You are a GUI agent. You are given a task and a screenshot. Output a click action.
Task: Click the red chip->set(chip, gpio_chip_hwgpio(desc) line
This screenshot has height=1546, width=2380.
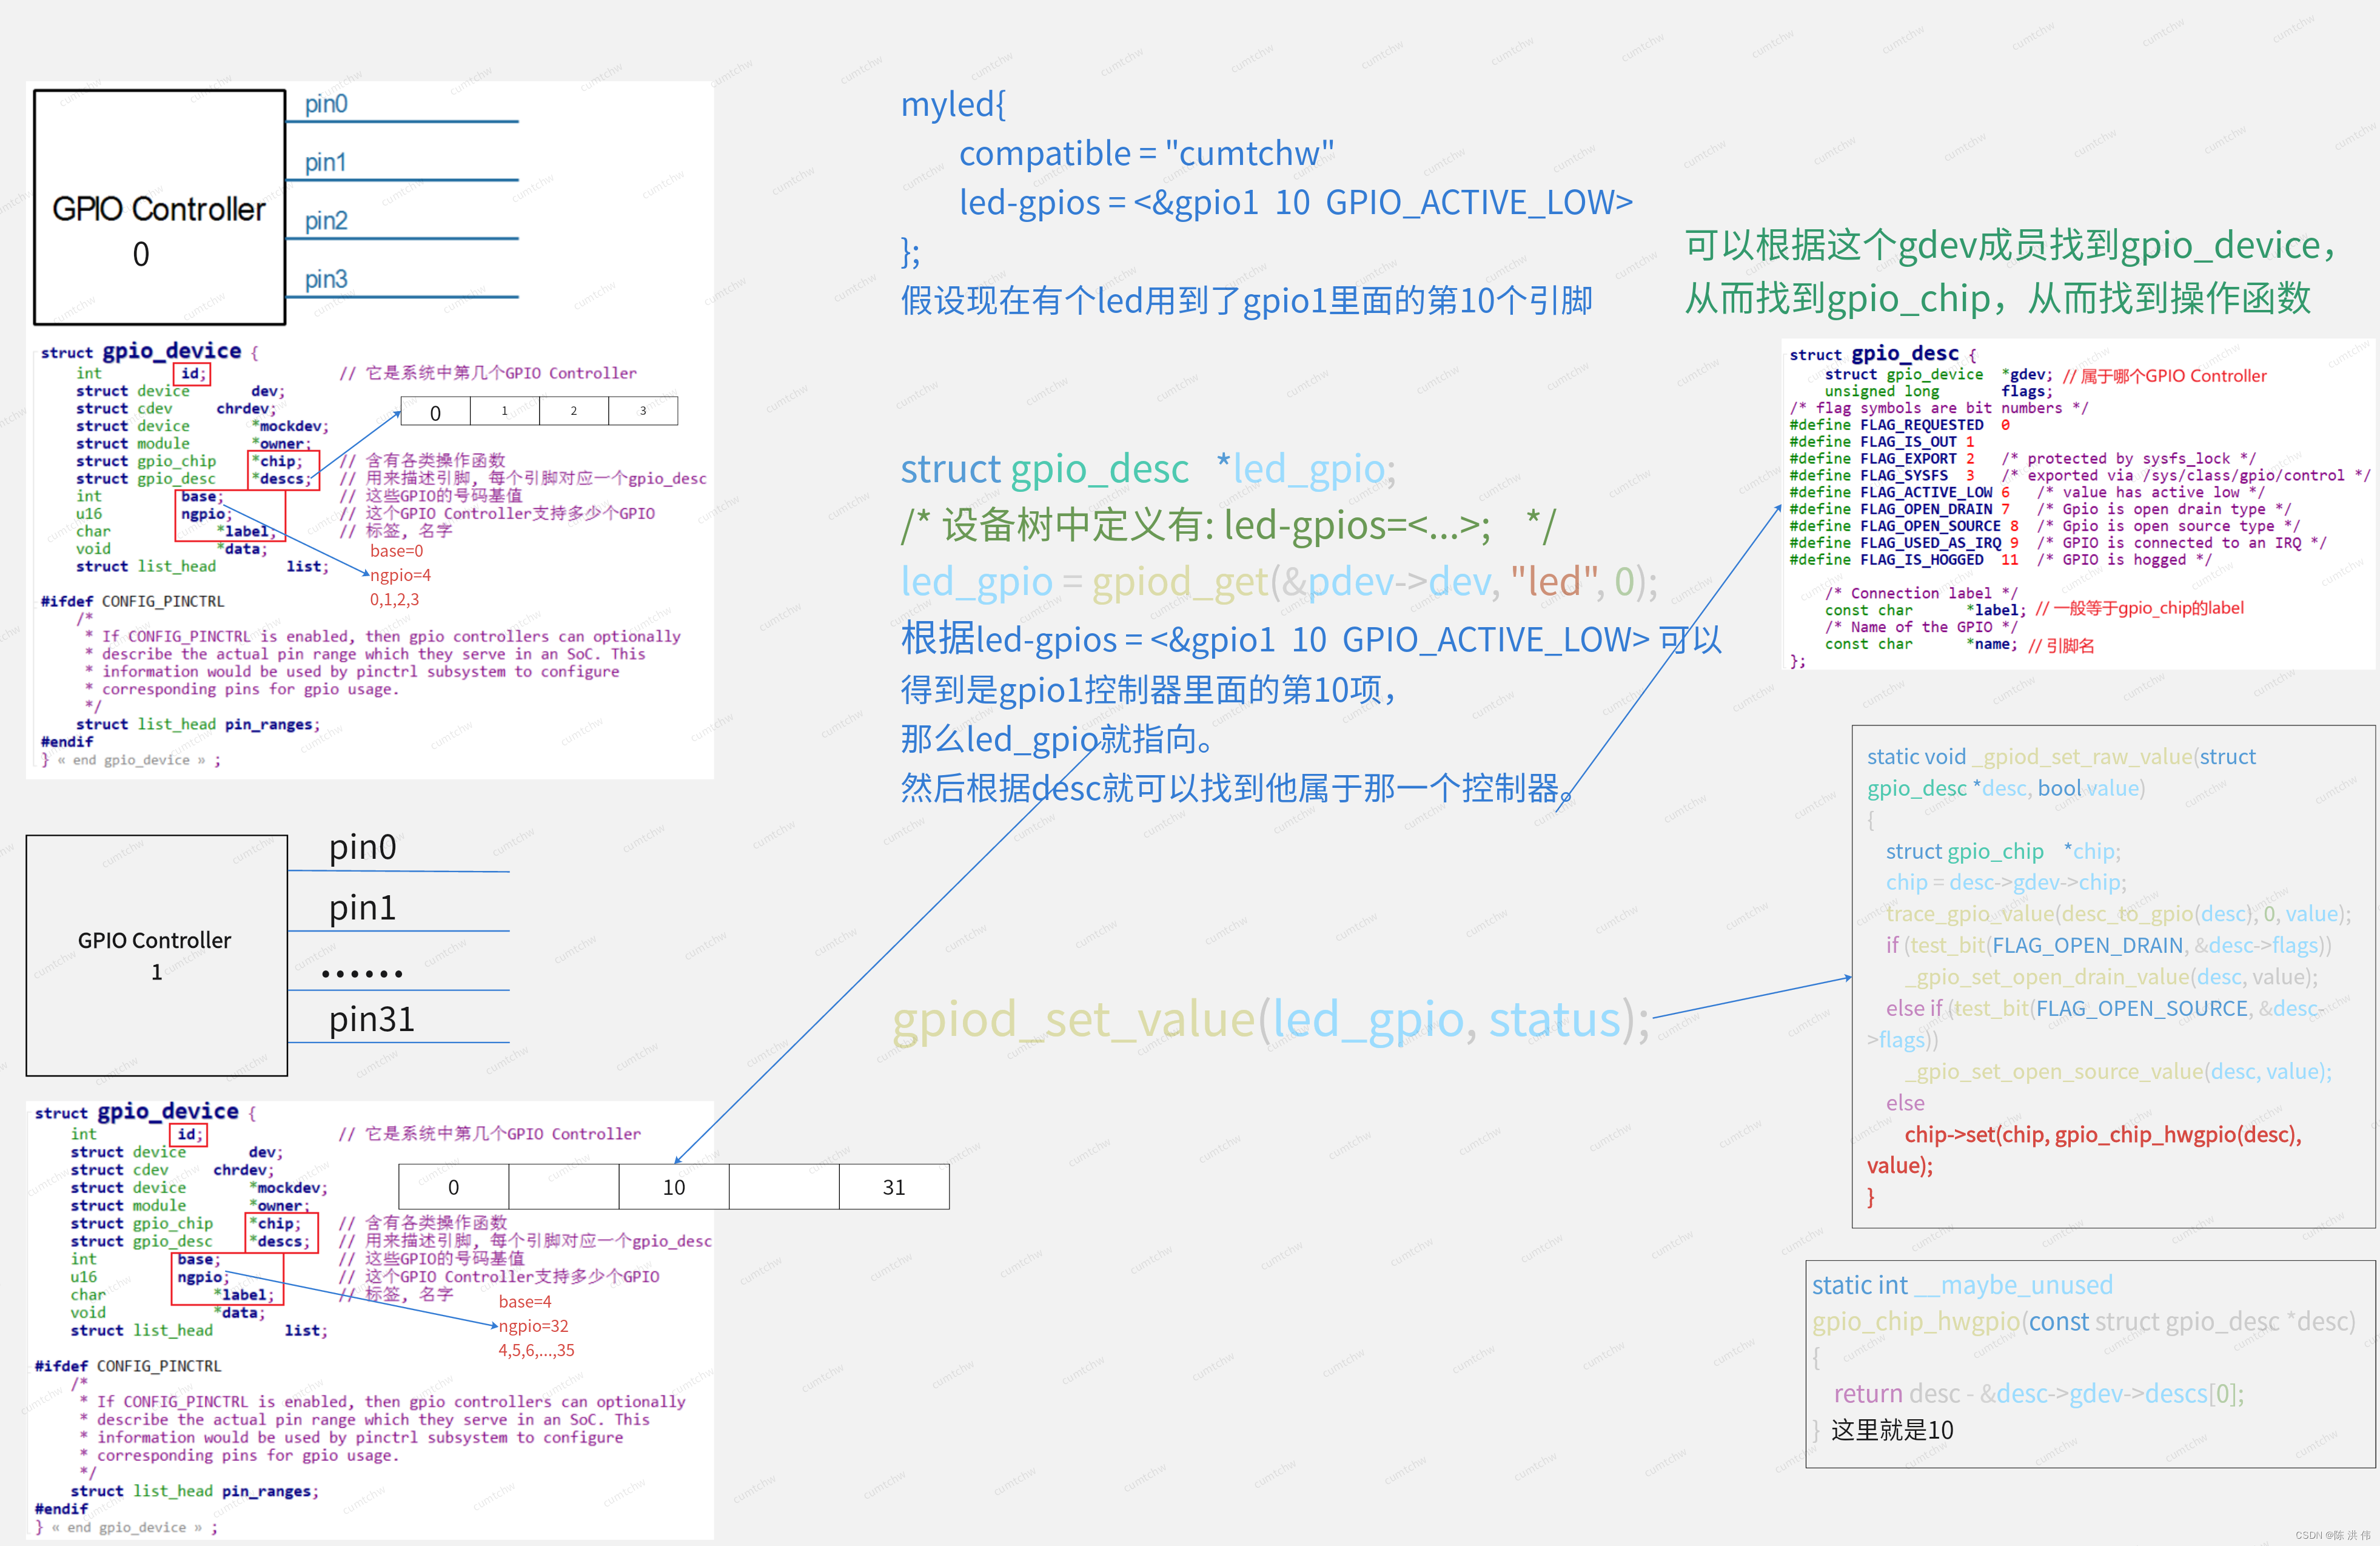click(2102, 1134)
